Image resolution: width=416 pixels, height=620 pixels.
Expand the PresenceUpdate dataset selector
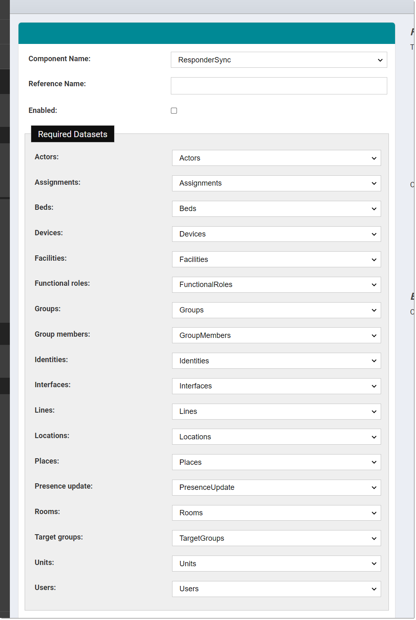276,488
